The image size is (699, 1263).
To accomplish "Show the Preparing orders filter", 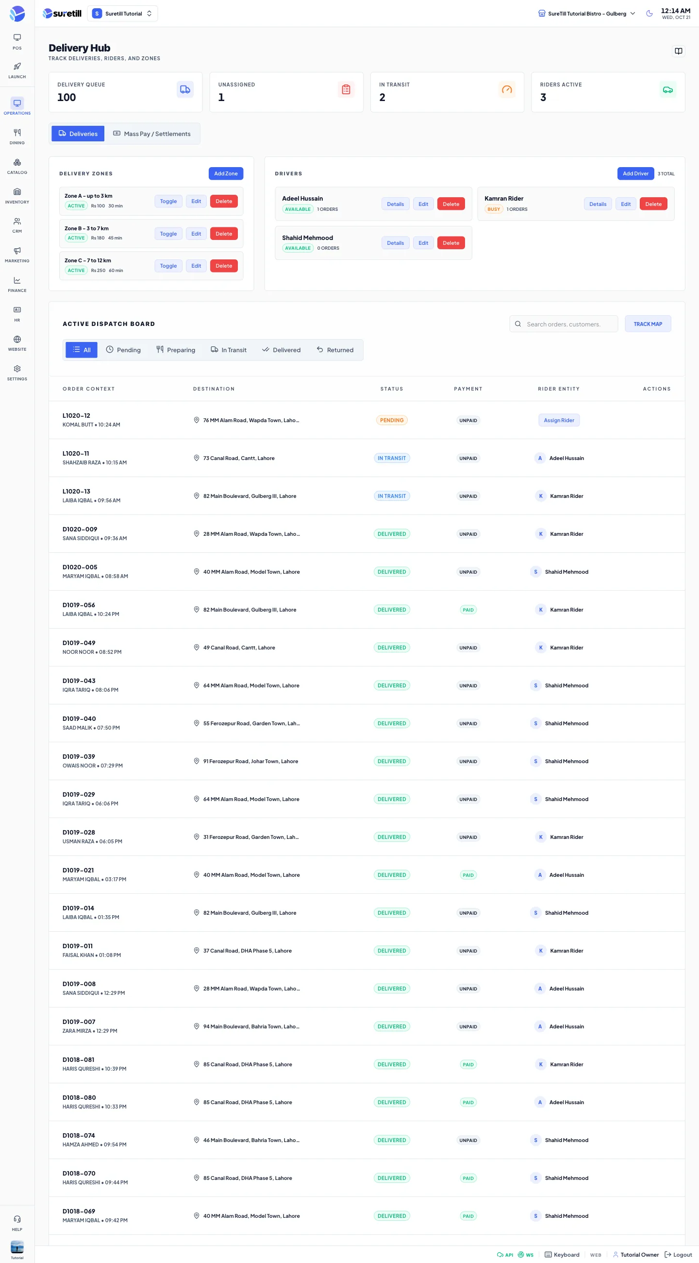I will 175,350.
